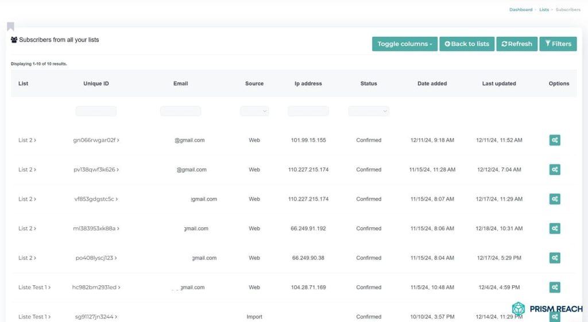Open options gear for subscriber hc982bm2931ed

[554, 287]
